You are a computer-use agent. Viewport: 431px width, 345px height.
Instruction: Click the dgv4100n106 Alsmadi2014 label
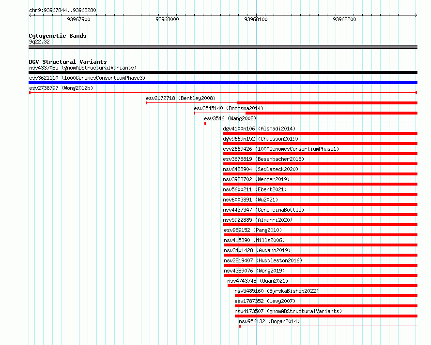259,129
